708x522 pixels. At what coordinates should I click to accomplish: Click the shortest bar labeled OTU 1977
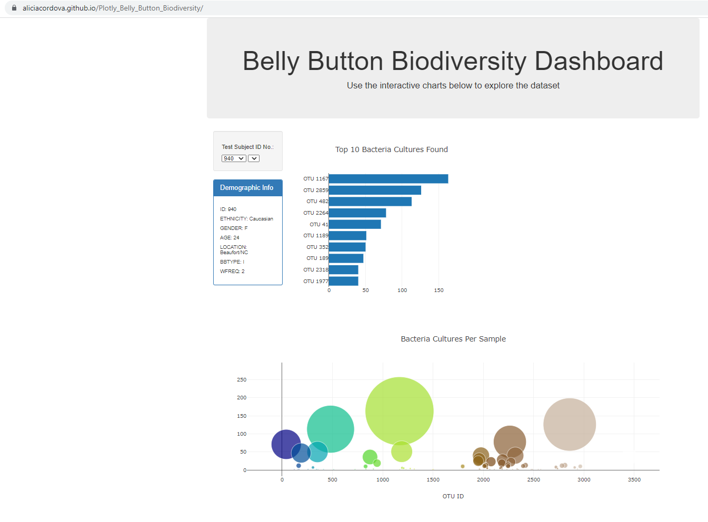[x=343, y=280]
